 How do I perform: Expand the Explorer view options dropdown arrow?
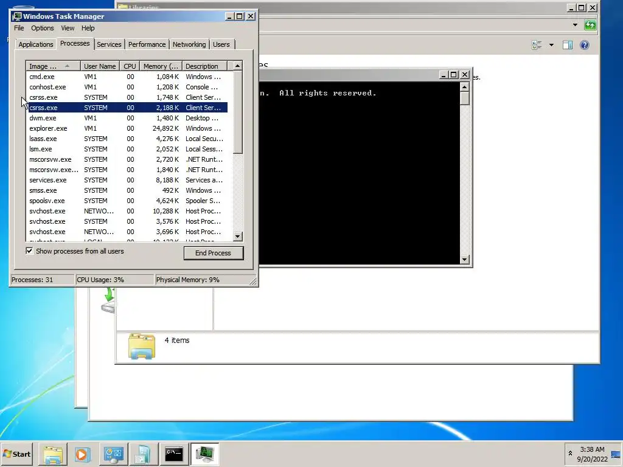pyautogui.click(x=551, y=45)
